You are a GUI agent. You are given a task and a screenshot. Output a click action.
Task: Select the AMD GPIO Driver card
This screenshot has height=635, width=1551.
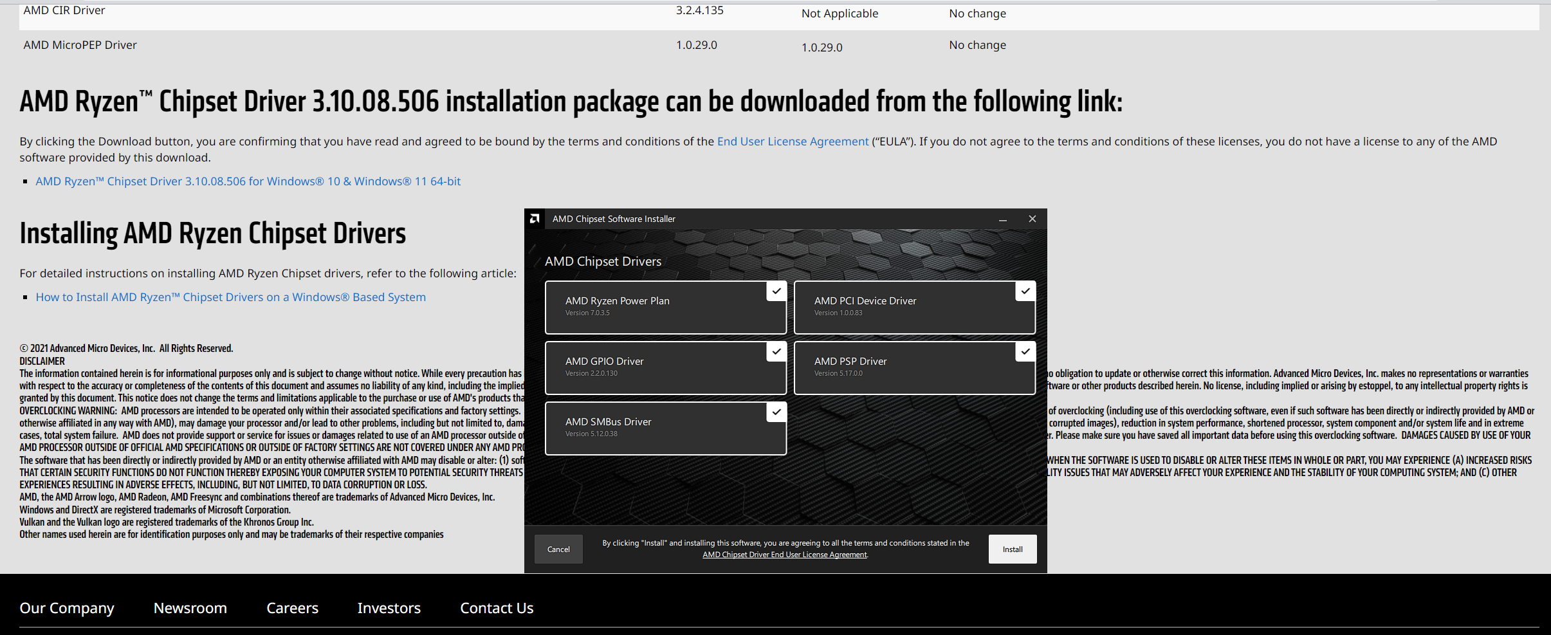coord(666,368)
